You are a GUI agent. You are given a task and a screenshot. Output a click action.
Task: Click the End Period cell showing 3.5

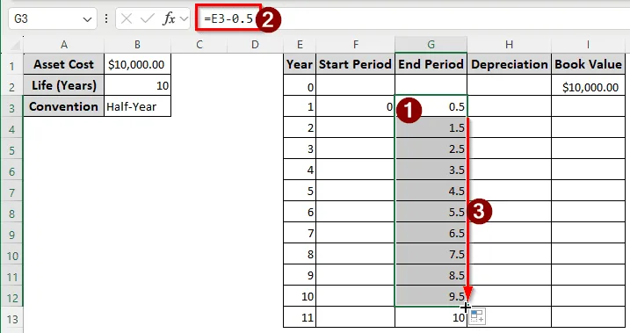(x=431, y=170)
